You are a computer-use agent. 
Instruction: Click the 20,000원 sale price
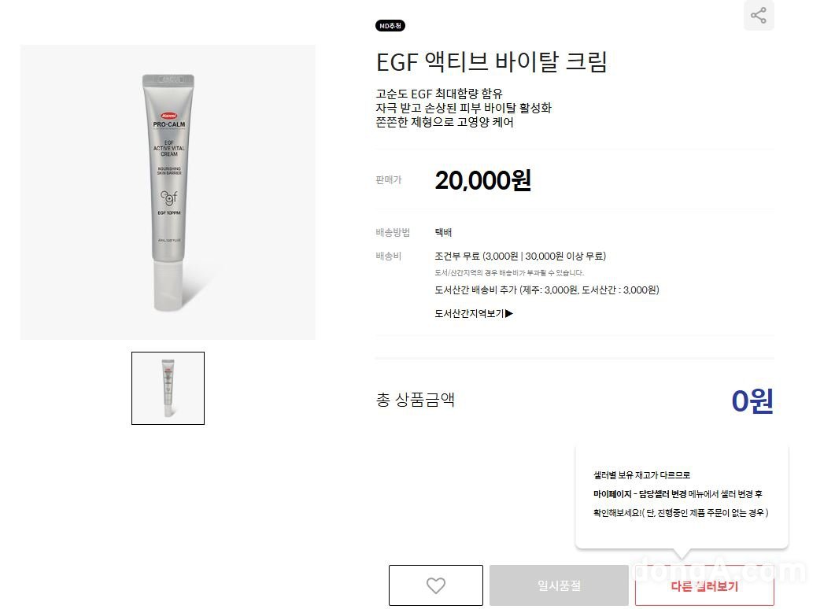(483, 180)
